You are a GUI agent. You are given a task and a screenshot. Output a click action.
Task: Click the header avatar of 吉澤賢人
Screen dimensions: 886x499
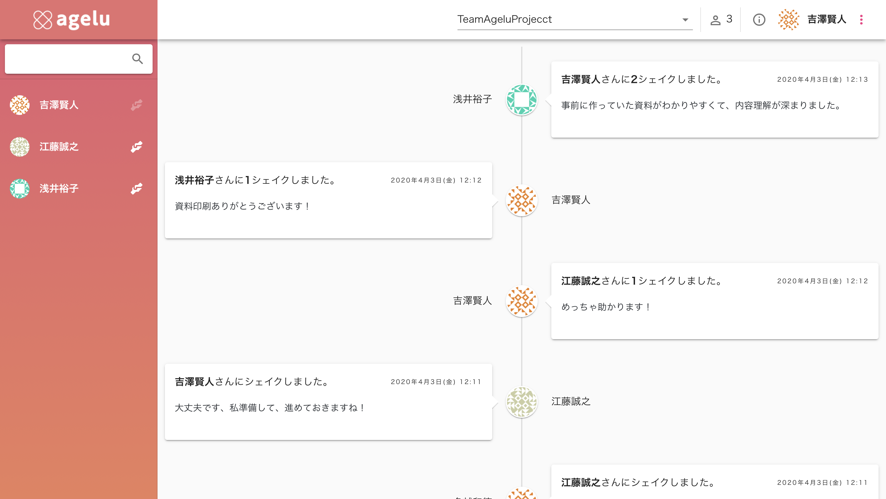(x=789, y=20)
